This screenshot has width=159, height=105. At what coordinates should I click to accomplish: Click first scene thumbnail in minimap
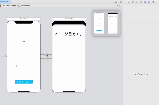click(x=99, y=23)
